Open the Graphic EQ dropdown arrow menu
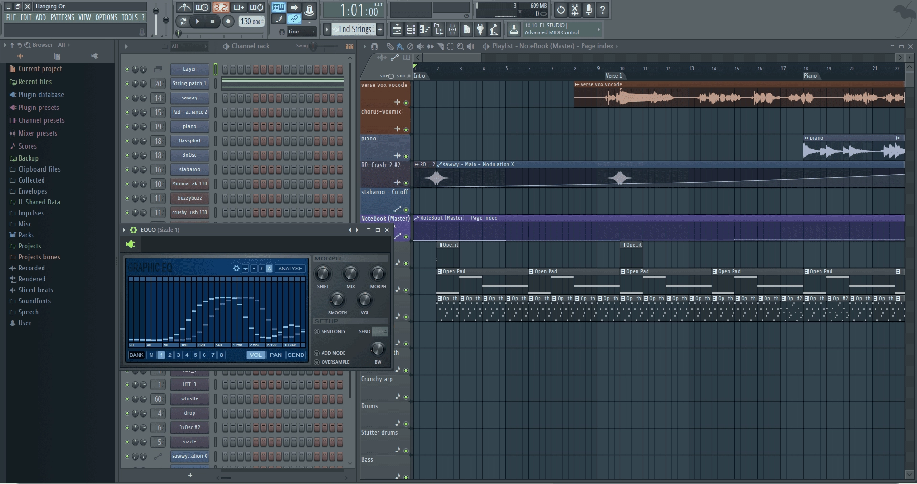Screen dimensions: 917x484 245,269
